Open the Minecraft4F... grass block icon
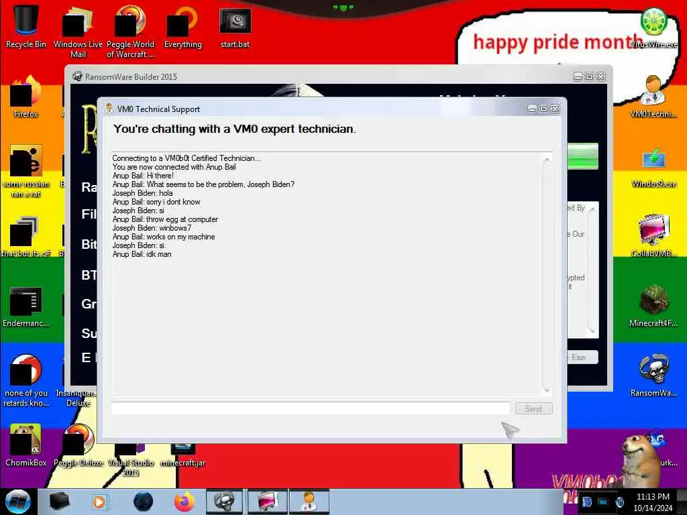This screenshot has width=687, height=515. tap(653, 306)
